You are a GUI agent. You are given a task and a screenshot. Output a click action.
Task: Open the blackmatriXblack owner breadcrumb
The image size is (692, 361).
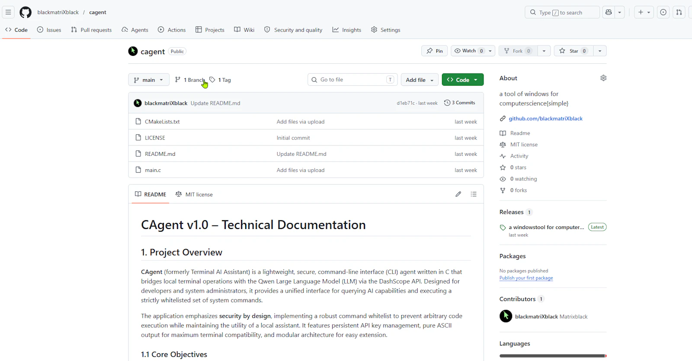tap(58, 12)
